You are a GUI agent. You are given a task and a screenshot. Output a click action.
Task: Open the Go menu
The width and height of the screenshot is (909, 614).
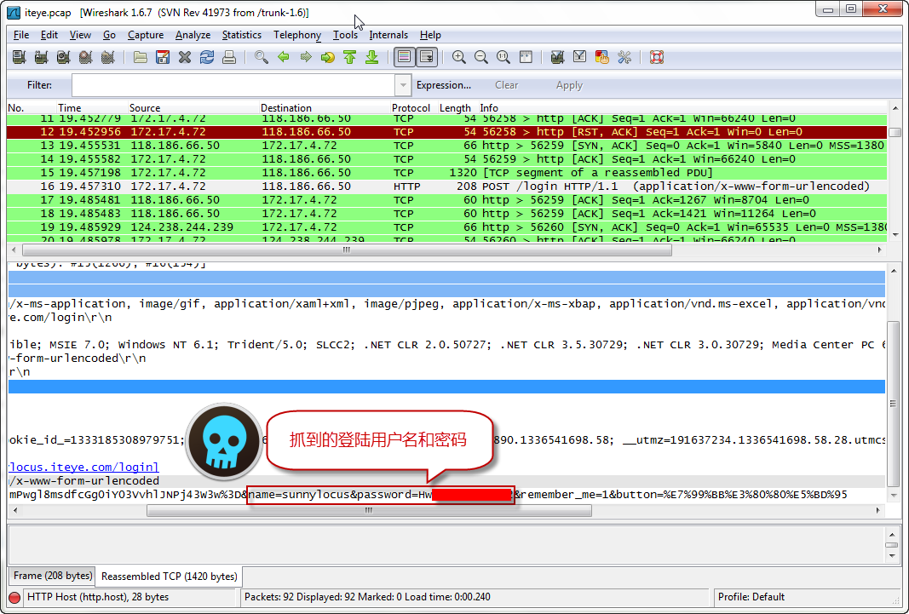point(109,35)
